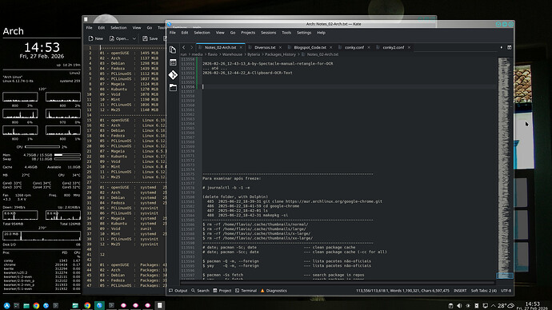
Task: Close the Notes_02-Arch.txt tab
Action: coord(241,47)
